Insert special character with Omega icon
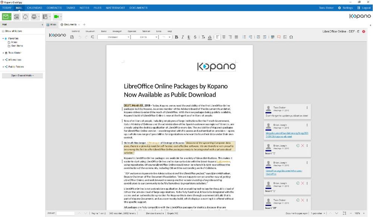Viewport: 373px width, 217px height. pyautogui.click(x=291, y=37)
